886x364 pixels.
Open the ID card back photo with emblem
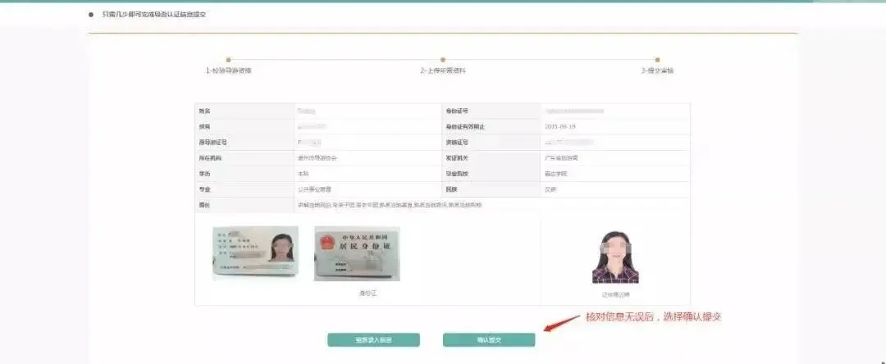point(357,253)
